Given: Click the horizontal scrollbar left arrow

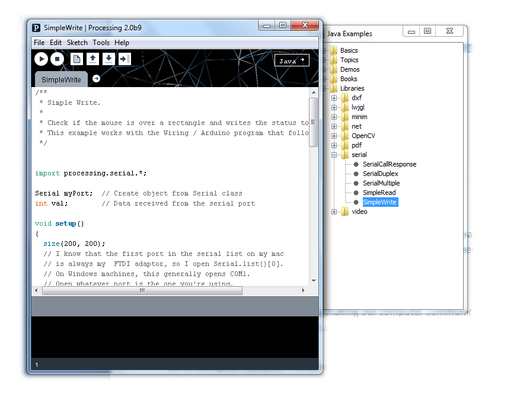Looking at the screenshot, I should [37, 291].
